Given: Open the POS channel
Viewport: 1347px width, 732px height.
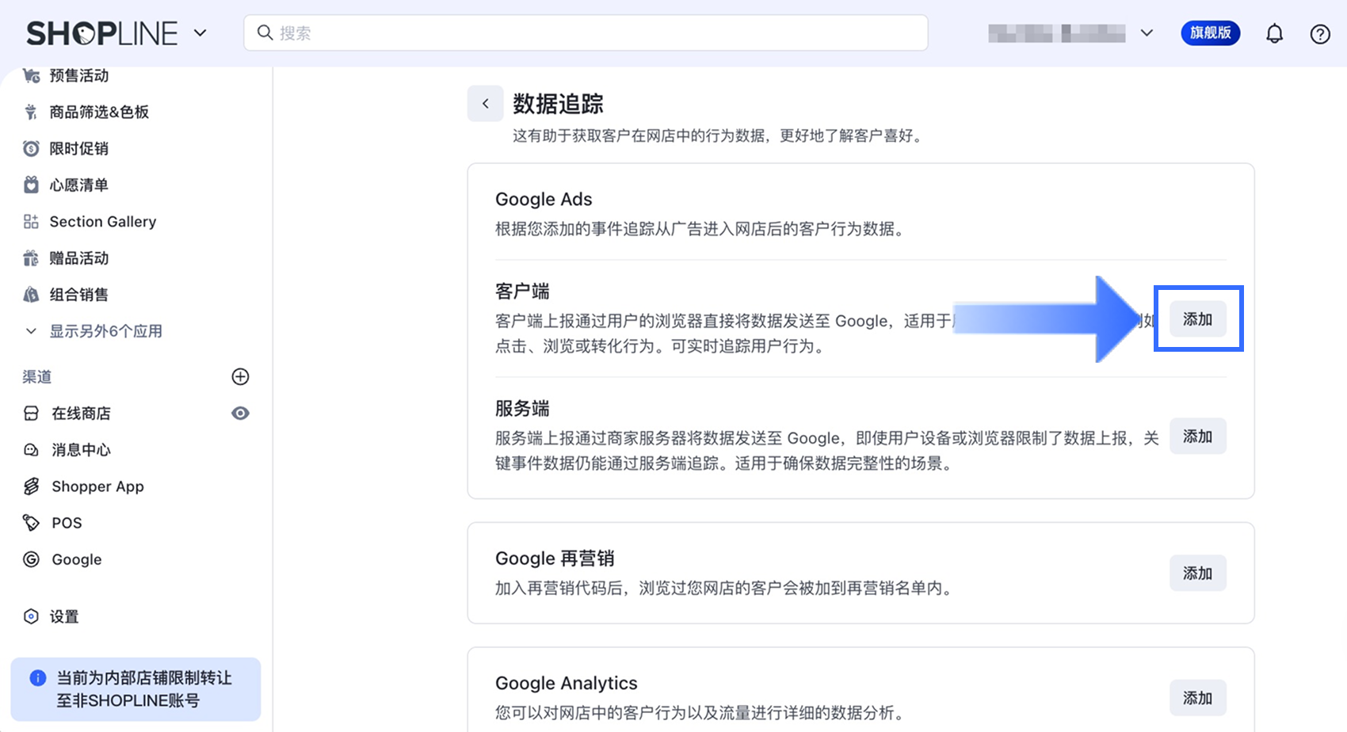Looking at the screenshot, I should coord(67,523).
